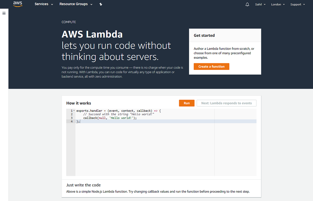Run the sample Lambda function
This screenshot has height=201, width=313.
(x=187, y=103)
